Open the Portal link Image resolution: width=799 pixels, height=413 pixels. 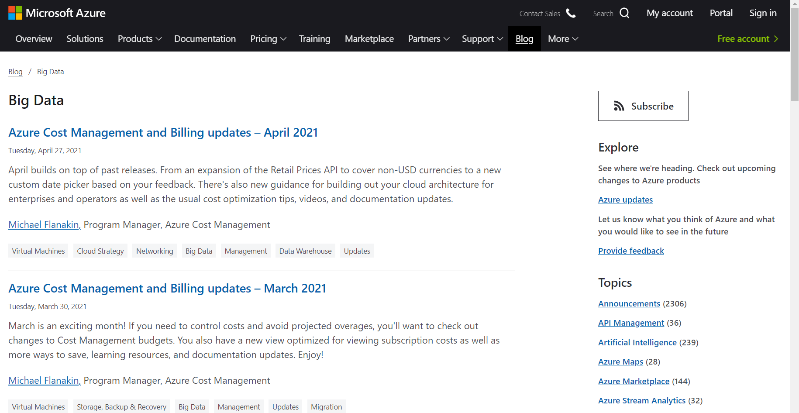point(721,13)
